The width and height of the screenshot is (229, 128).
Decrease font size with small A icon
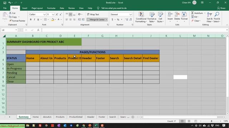pyautogui.click(x=60, y=14)
